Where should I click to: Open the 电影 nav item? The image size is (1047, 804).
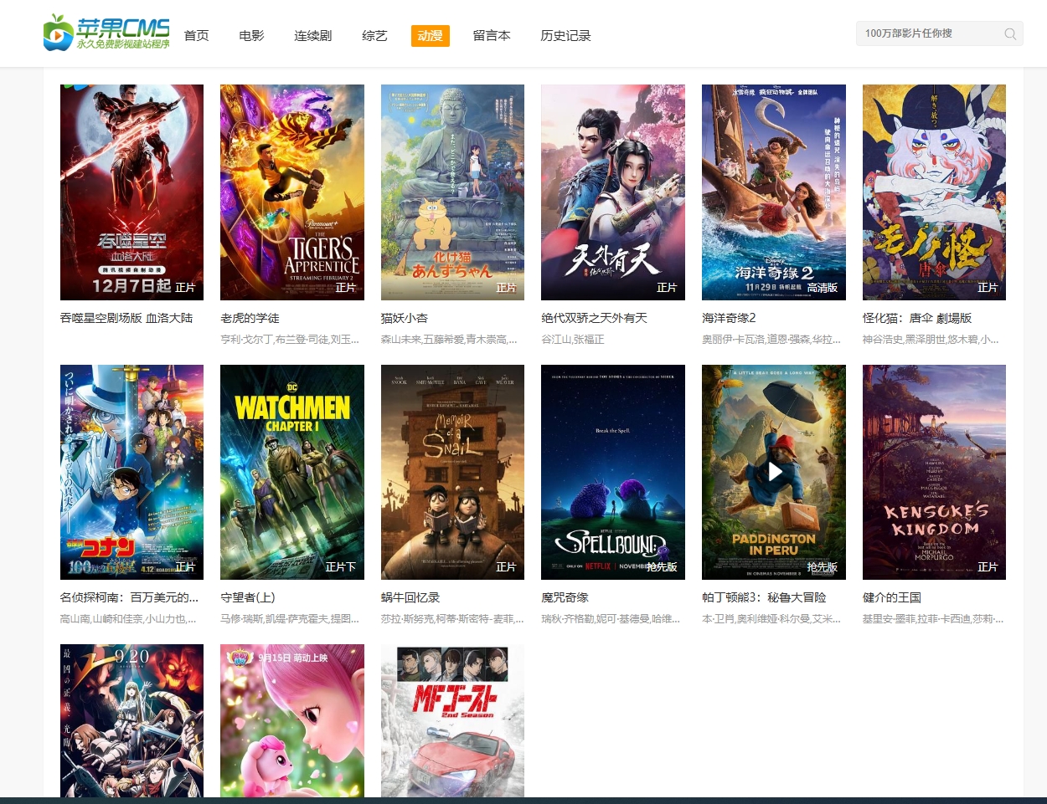(251, 36)
